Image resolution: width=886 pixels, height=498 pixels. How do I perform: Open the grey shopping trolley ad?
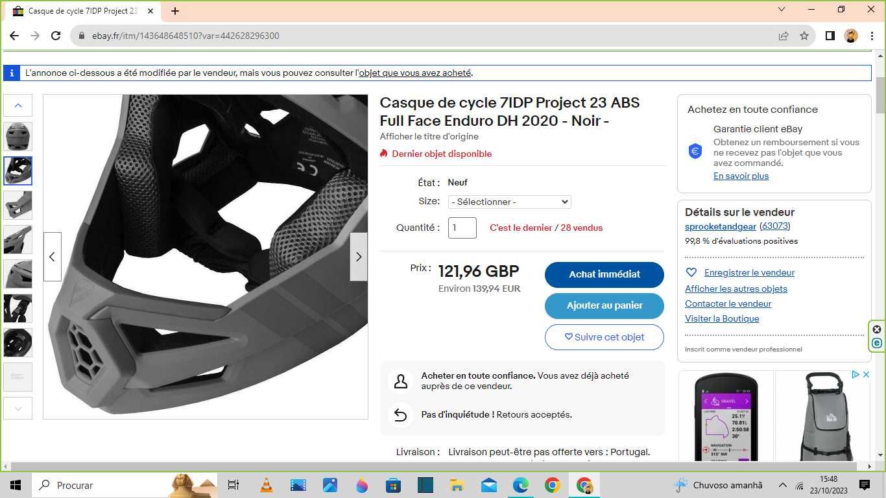point(822,416)
